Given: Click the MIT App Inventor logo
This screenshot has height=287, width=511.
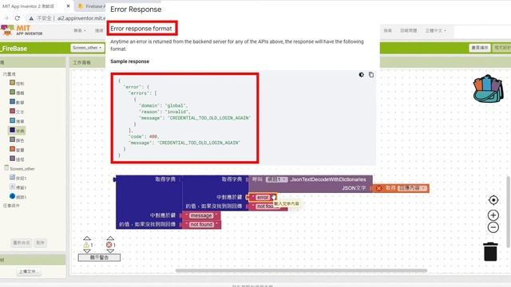Looking at the screenshot, I should [x=22, y=30].
